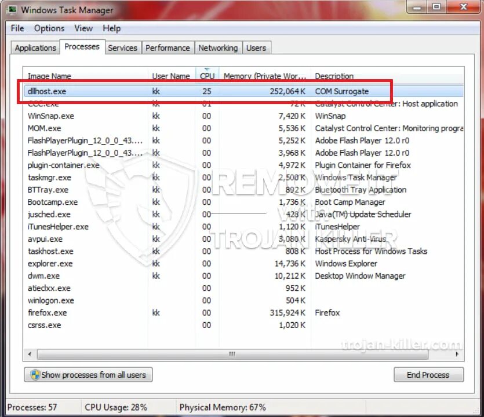484x417 pixels.
Task: Select FlashPlayerPlugin row using 3,968 K
Action: tap(243, 153)
